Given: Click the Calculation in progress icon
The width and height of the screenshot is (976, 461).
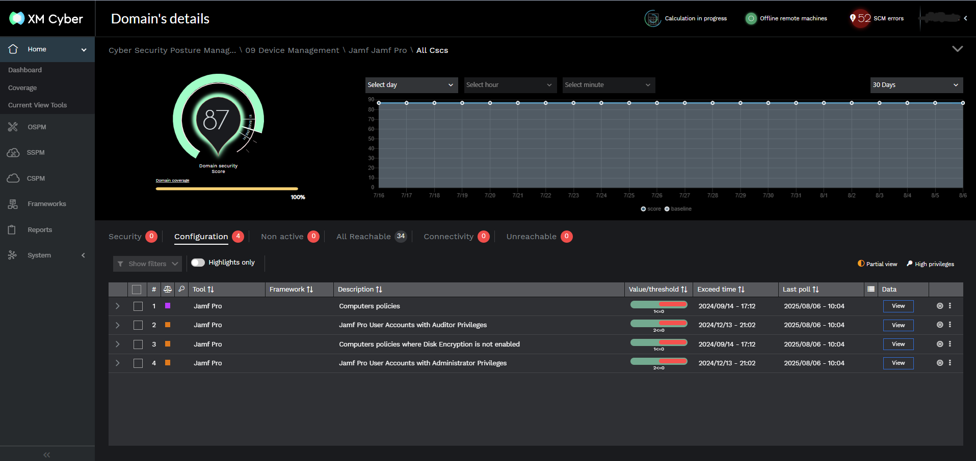Looking at the screenshot, I should pos(652,18).
